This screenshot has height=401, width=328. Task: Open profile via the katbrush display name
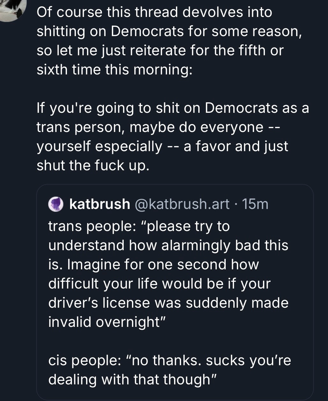click(x=99, y=204)
